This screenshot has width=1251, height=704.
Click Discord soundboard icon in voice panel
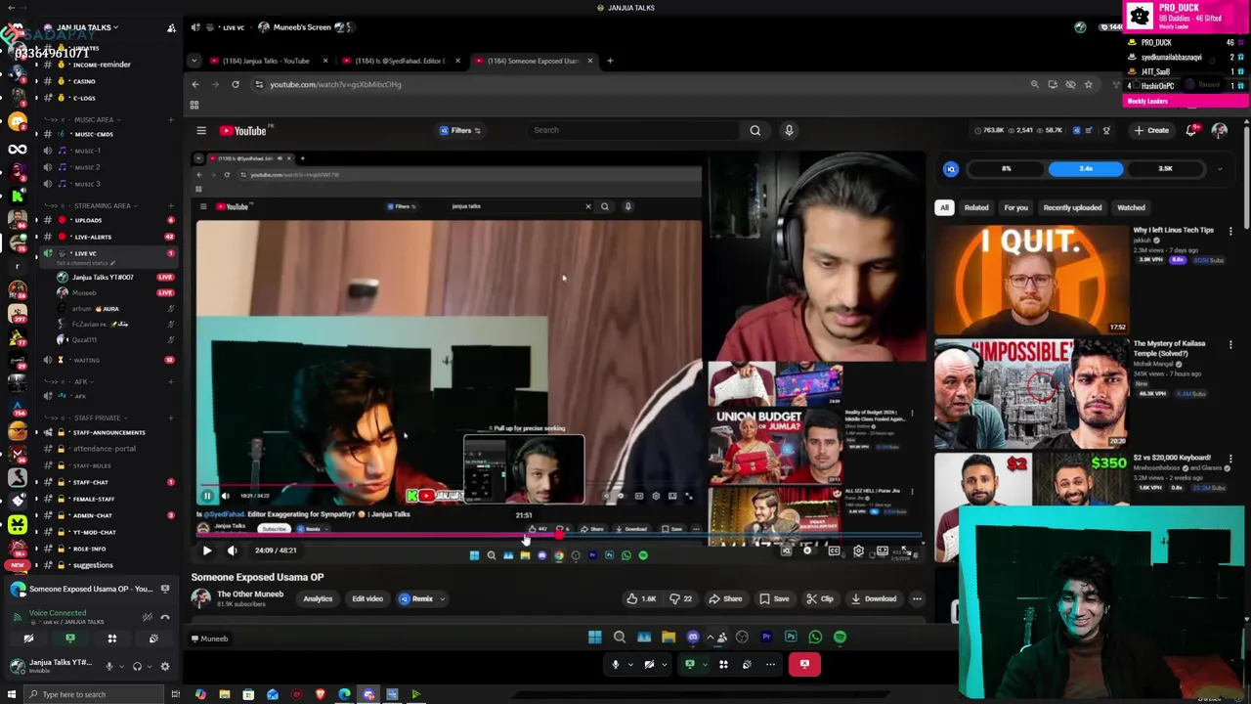[153, 638]
